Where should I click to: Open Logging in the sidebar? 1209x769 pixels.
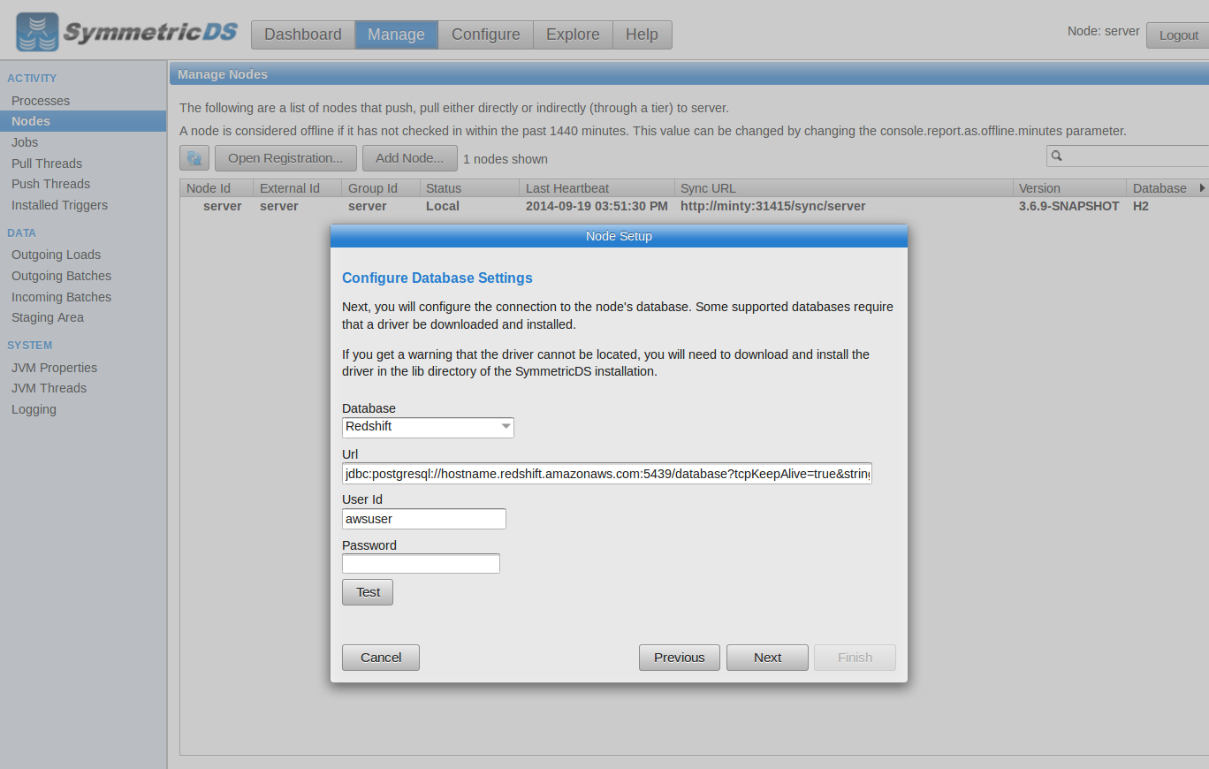[34, 409]
